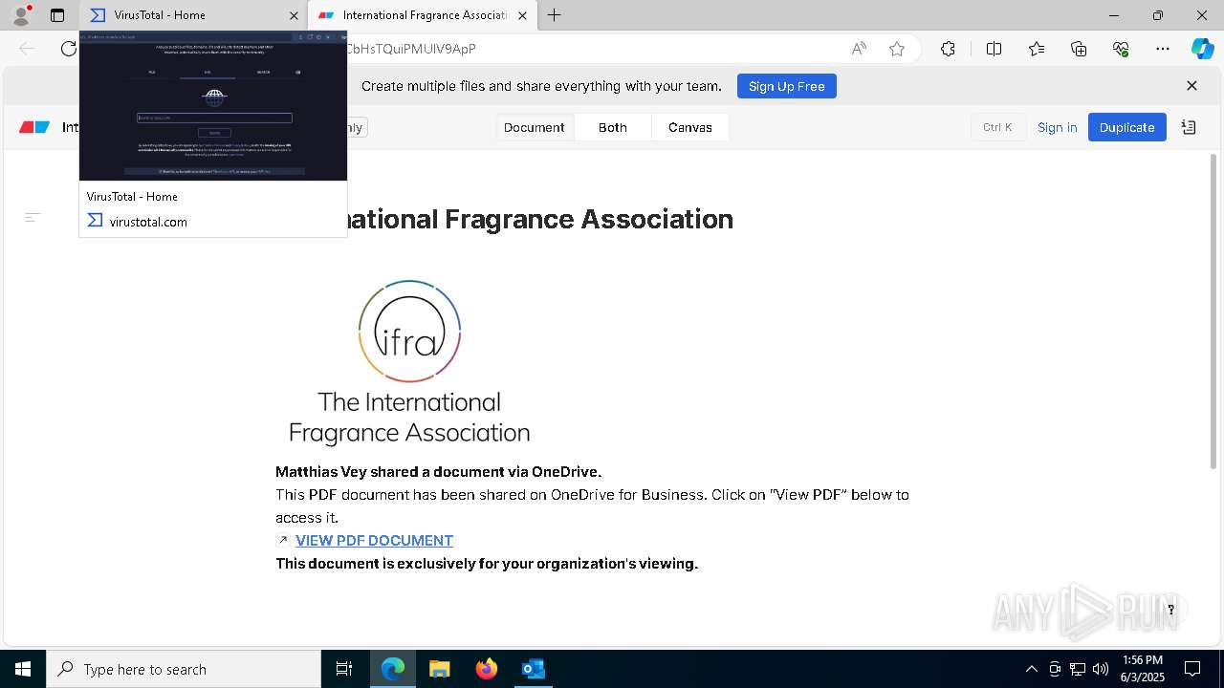Open the Copilot sidebar icon
This screenshot has width=1224, height=688.
pyautogui.click(x=1202, y=49)
